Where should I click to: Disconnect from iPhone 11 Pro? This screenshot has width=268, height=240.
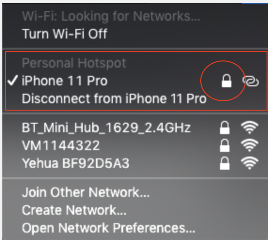pos(114,98)
